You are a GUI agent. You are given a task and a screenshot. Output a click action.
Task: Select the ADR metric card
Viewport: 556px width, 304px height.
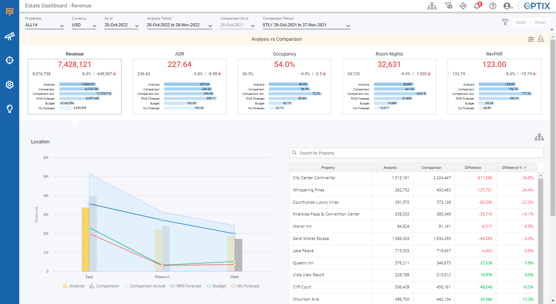180,87
